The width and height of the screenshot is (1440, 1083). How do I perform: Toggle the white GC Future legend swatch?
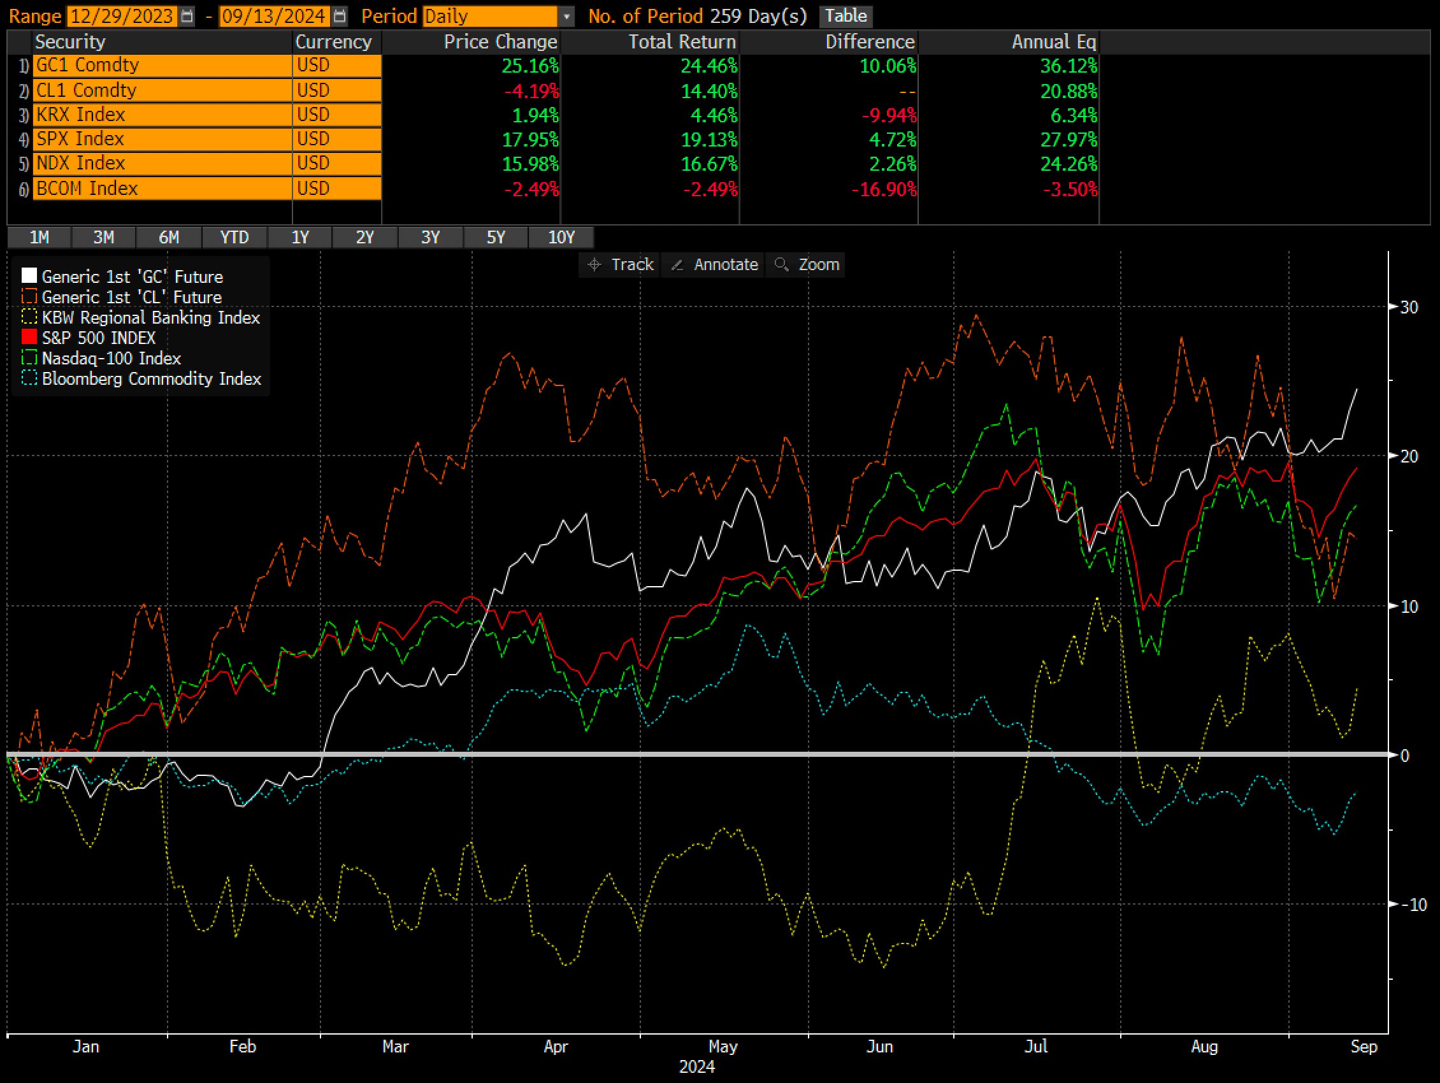point(29,276)
